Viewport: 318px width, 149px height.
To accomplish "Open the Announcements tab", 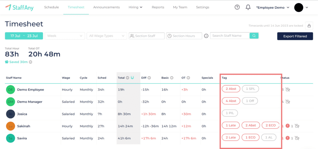I will coord(107,7).
